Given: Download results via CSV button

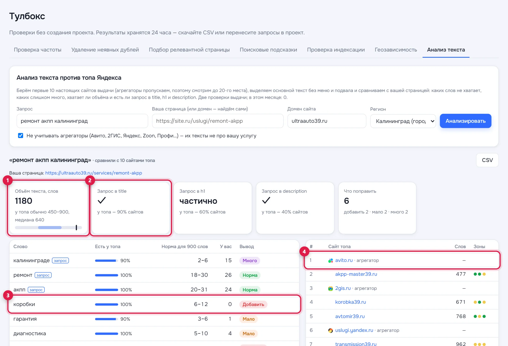Looking at the screenshot, I should pos(487,160).
